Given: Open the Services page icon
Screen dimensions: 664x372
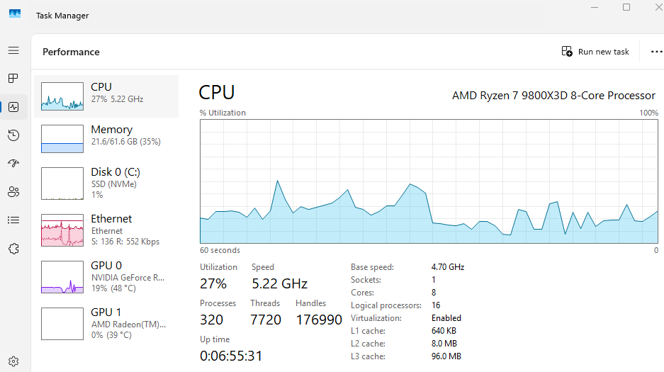Looking at the screenshot, I should click(13, 249).
